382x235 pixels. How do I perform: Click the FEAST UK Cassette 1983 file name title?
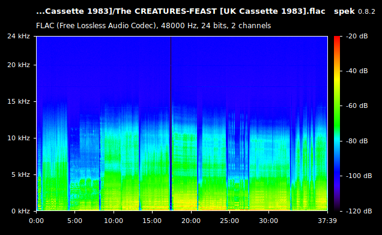pyautogui.click(x=181, y=11)
